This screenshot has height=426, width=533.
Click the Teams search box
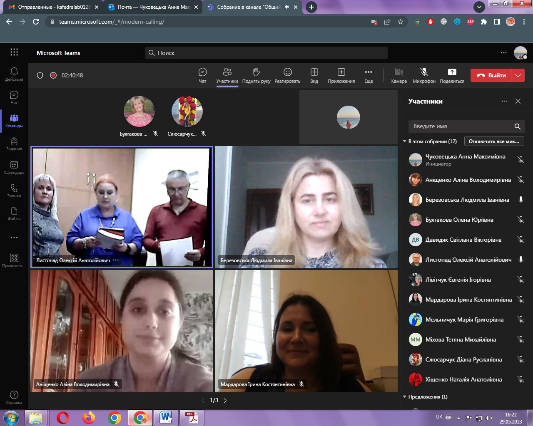(266, 53)
